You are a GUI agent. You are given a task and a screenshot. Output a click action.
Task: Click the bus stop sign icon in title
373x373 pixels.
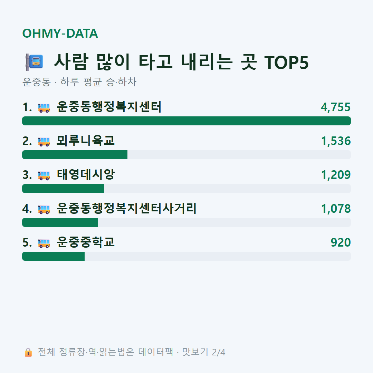coord(35,62)
